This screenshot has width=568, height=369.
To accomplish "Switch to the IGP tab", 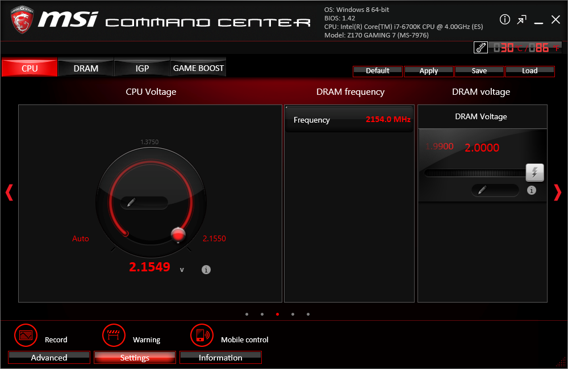I will click(x=142, y=68).
